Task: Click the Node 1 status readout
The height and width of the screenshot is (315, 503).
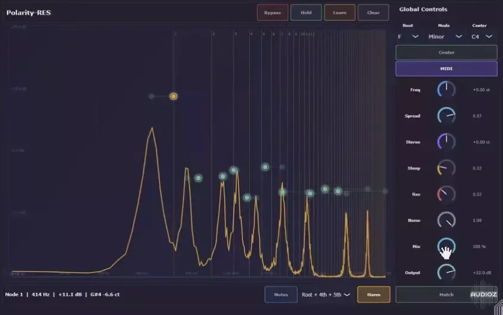Action: [62, 294]
